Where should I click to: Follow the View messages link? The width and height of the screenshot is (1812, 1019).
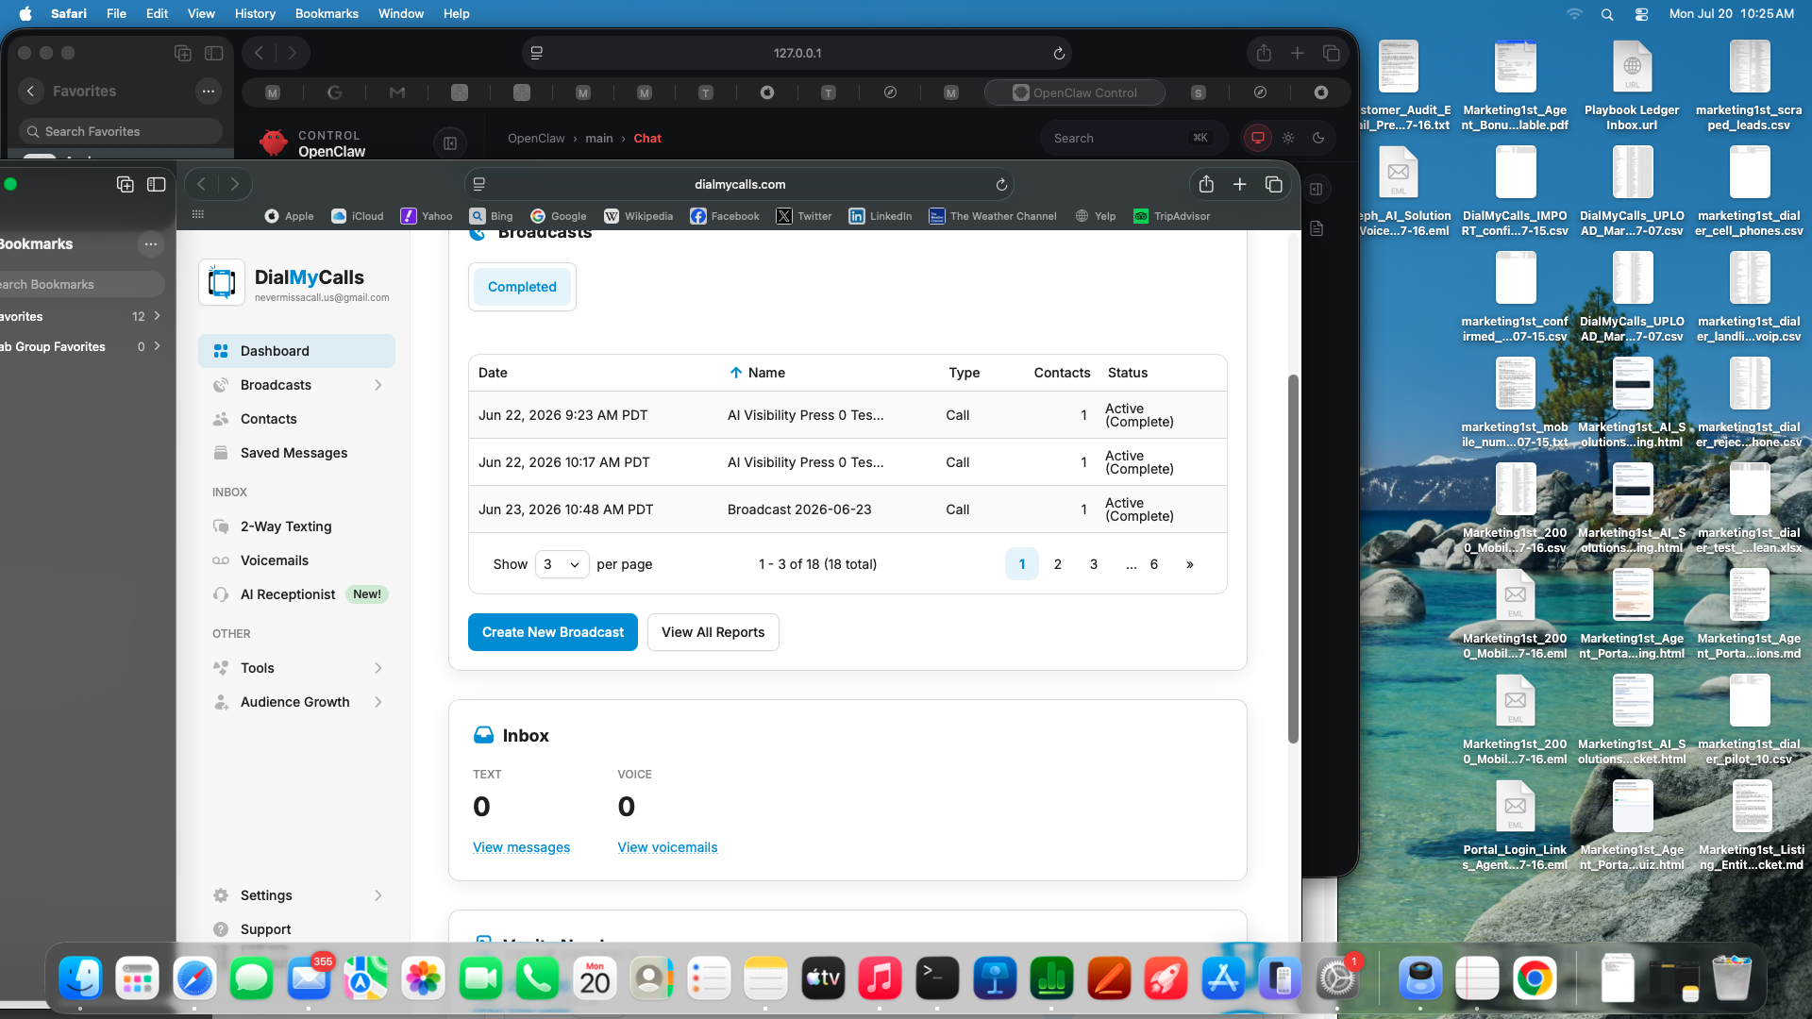pos(521,847)
